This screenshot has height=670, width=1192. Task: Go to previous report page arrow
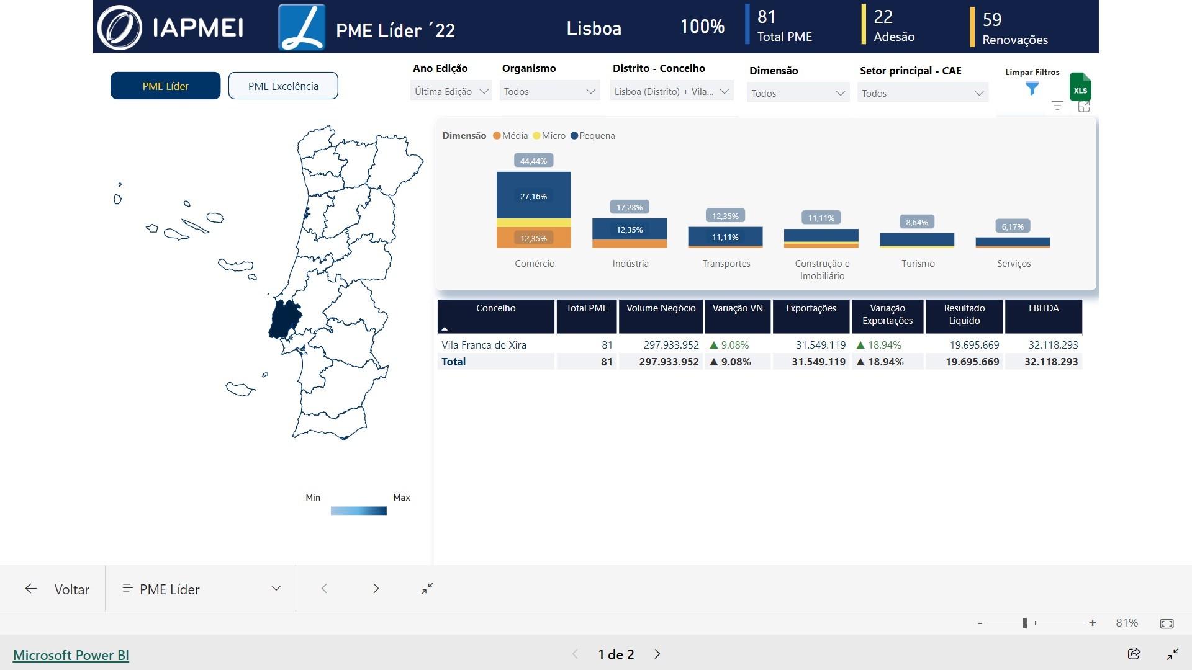[x=324, y=589]
